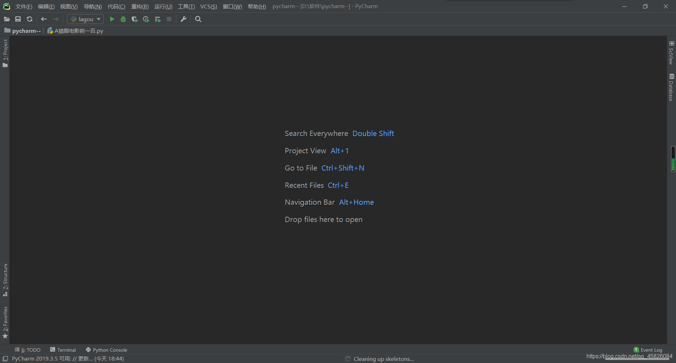676x363 pixels.
Task: Open the 窗口(W) menu
Action: point(232,6)
